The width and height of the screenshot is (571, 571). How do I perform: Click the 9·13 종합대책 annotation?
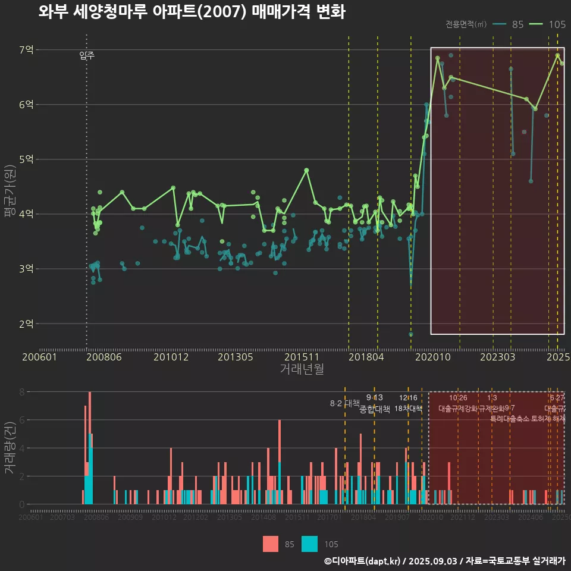tap(375, 403)
